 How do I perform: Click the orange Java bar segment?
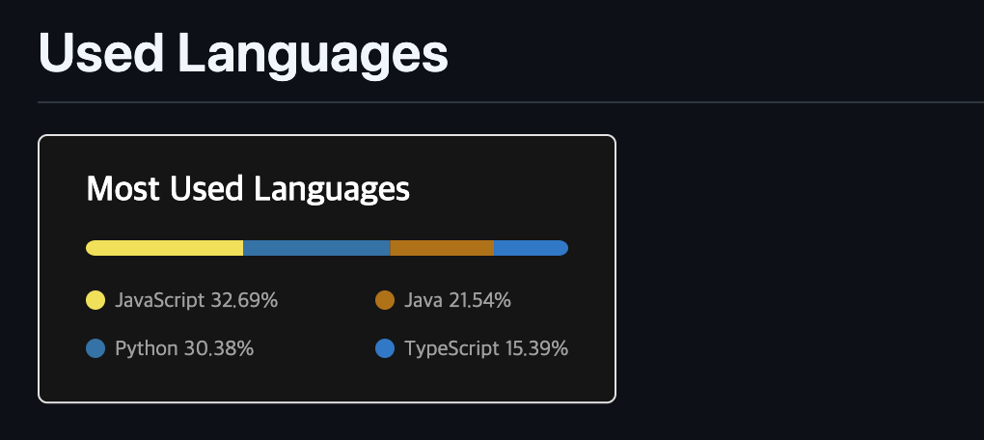442,248
